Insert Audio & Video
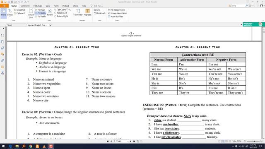This screenshot has height=149, width=265. [116, 17]
